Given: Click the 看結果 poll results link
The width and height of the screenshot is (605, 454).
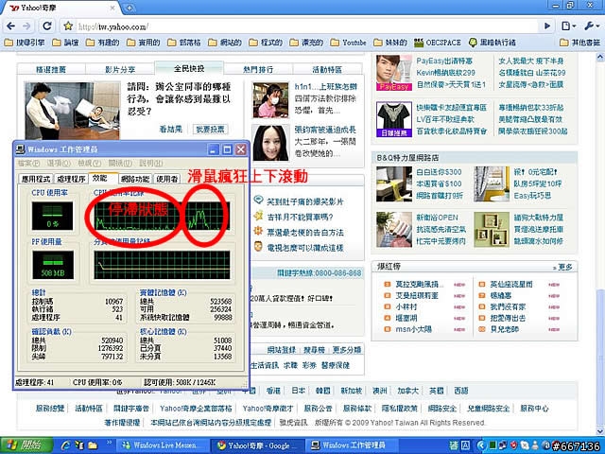Looking at the screenshot, I should [x=170, y=129].
